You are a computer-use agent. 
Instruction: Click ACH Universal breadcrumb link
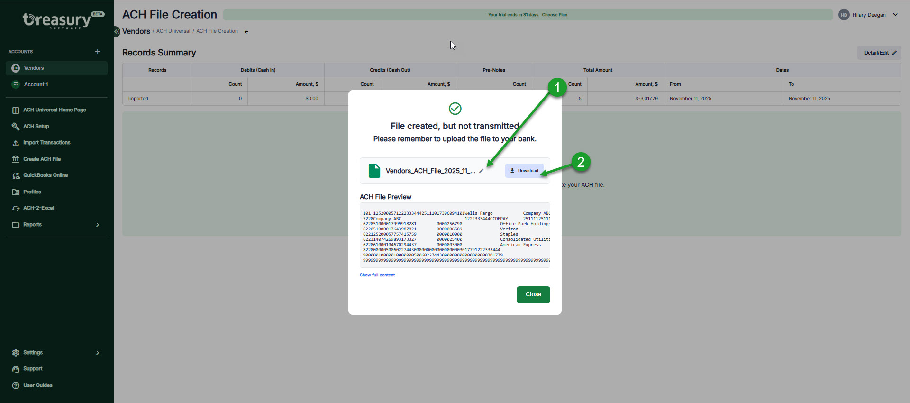[x=173, y=31]
